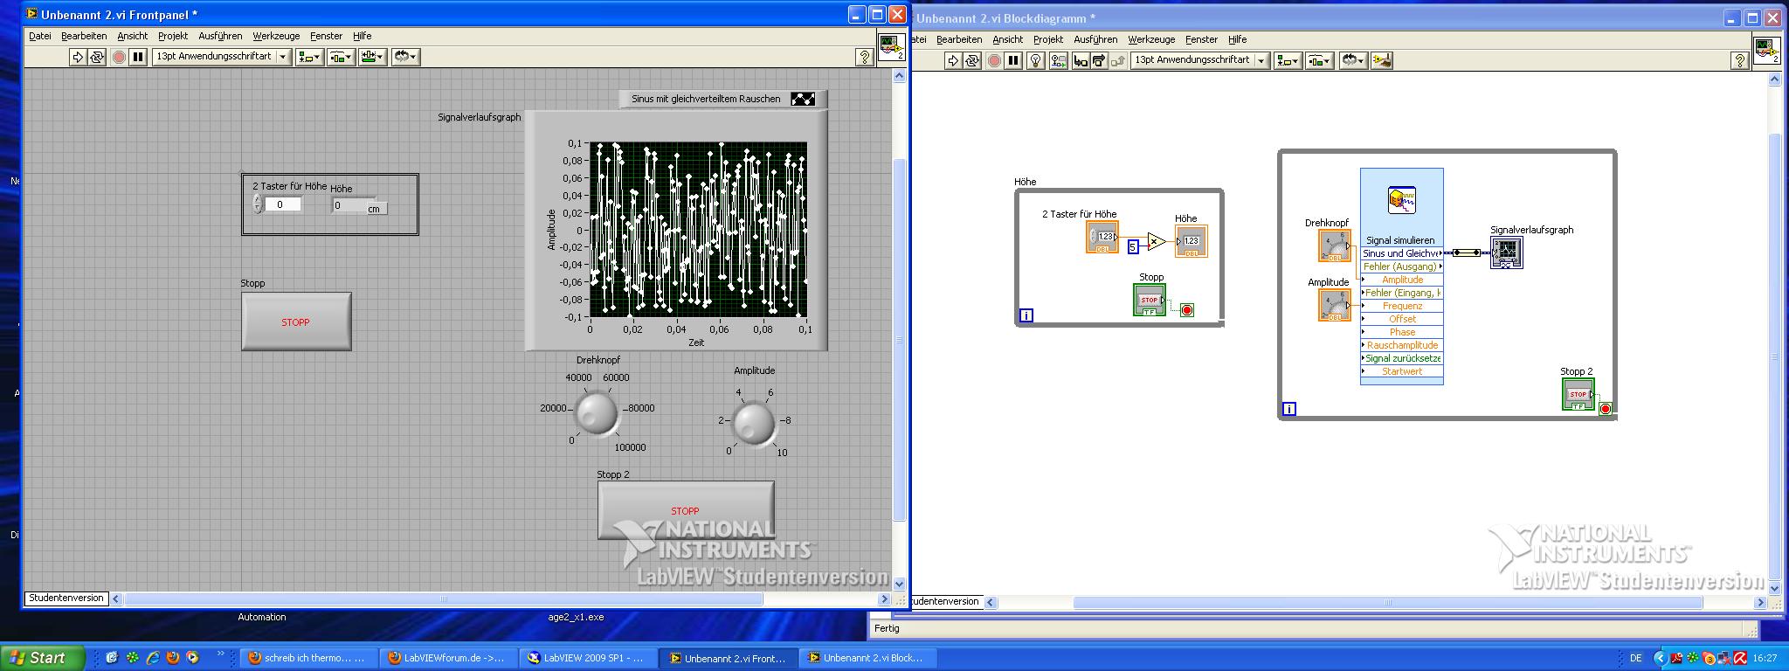Viewport: 1789px width, 671px height.
Task: Open Projekt menu in Blockdiagramm
Action: tap(1048, 39)
